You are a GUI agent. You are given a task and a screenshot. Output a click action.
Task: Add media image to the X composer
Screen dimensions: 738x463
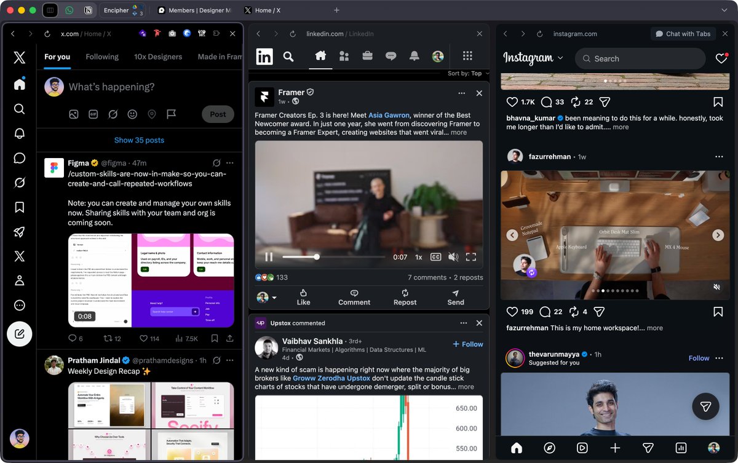(x=73, y=114)
